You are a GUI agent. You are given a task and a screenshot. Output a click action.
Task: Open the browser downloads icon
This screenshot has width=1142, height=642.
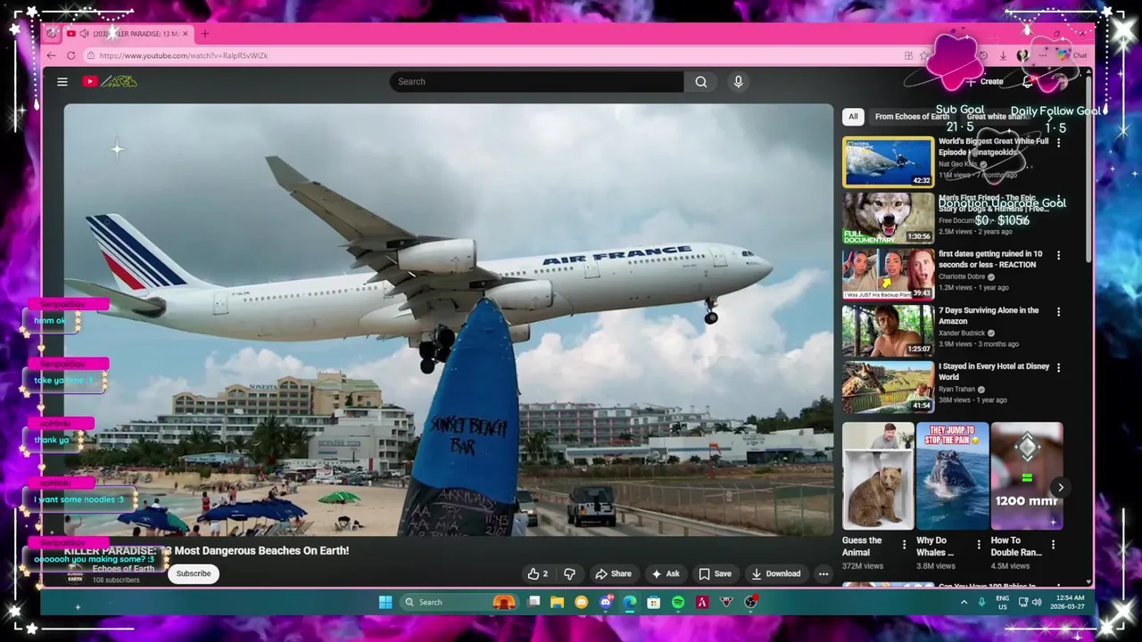click(1003, 55)
